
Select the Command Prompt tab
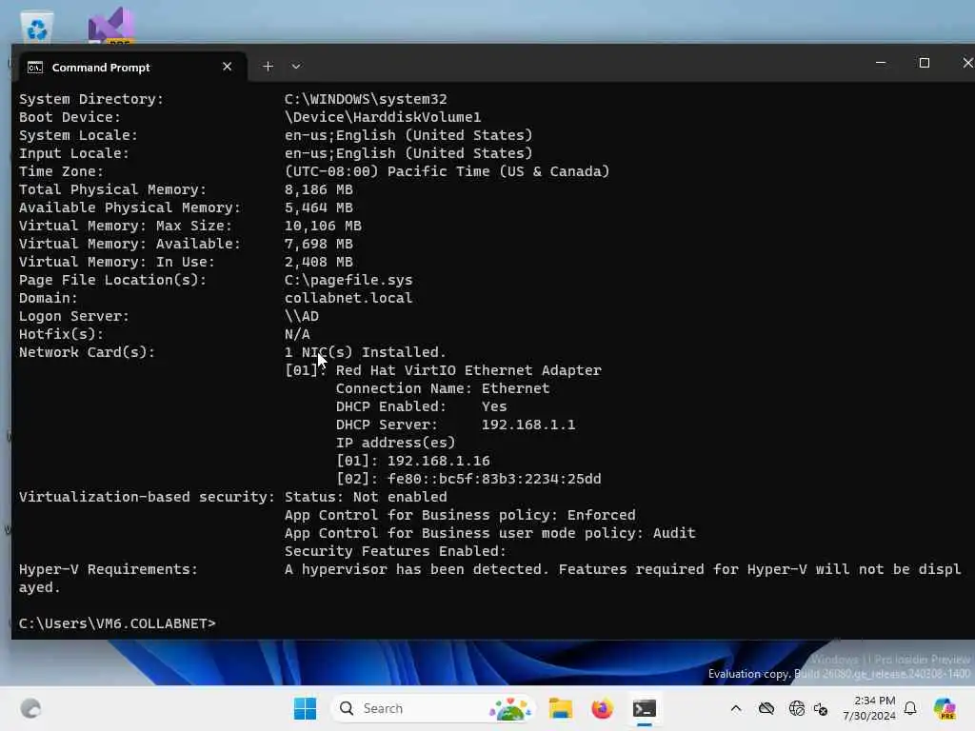tap(131, 68)
